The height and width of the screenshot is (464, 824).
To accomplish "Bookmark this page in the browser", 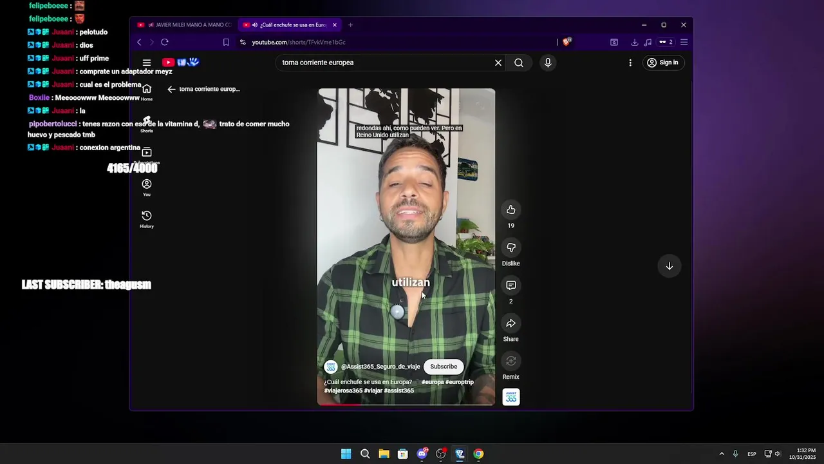I will point(226,42).
